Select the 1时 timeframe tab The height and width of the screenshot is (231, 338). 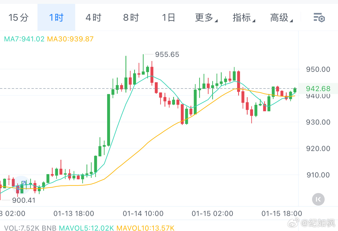[56, 17]
